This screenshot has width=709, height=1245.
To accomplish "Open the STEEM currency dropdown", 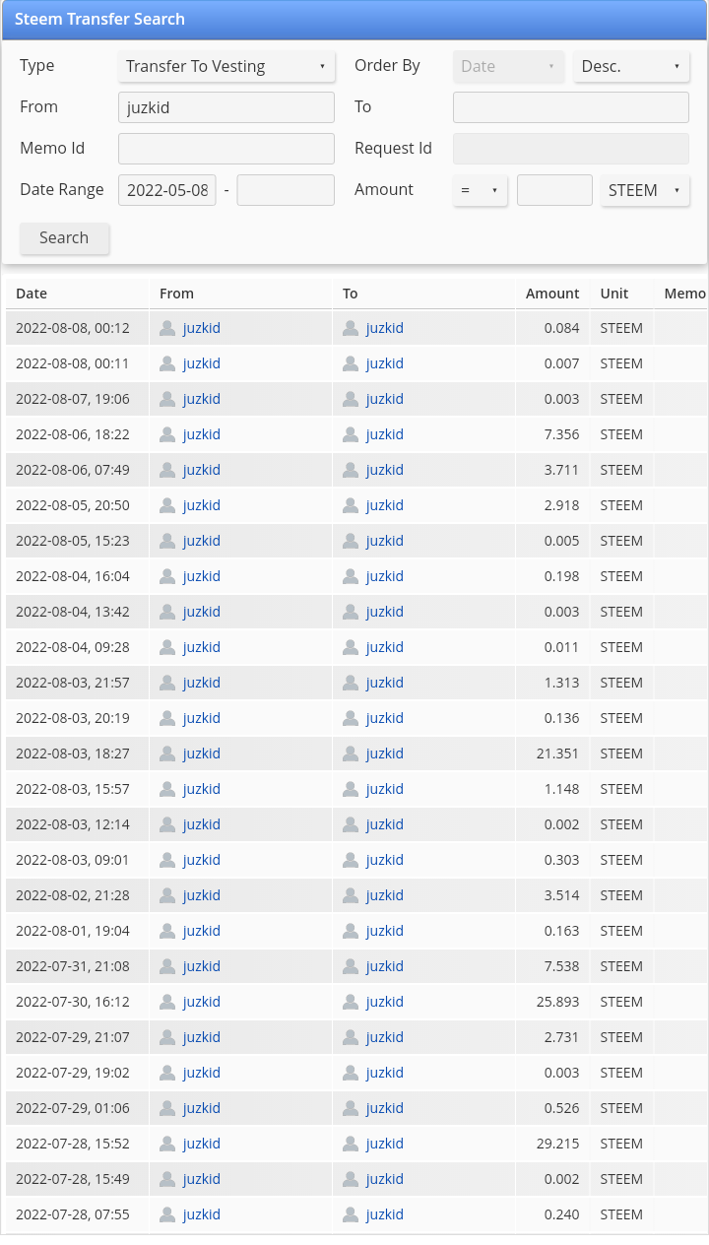I will point(645,190).
